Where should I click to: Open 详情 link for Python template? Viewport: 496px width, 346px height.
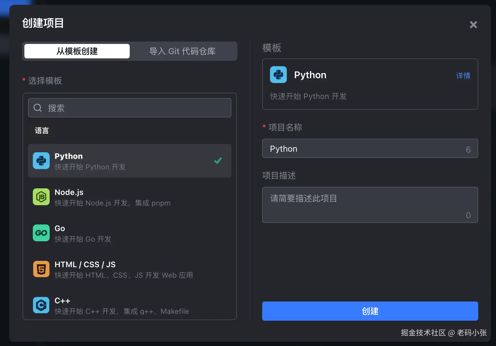coord(463,76)
